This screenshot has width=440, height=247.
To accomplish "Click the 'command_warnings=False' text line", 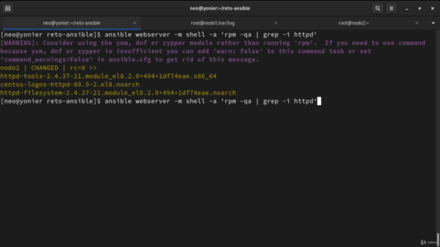I will click(129, 60).
